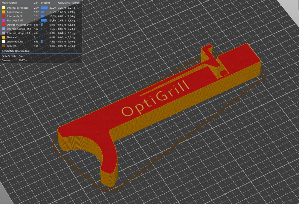Click the 1,49 g Lückenfüllung weight
The image size is (299, 204).
(71, 42)
